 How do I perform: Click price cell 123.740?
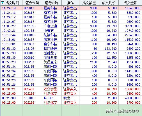click(111, 49)
